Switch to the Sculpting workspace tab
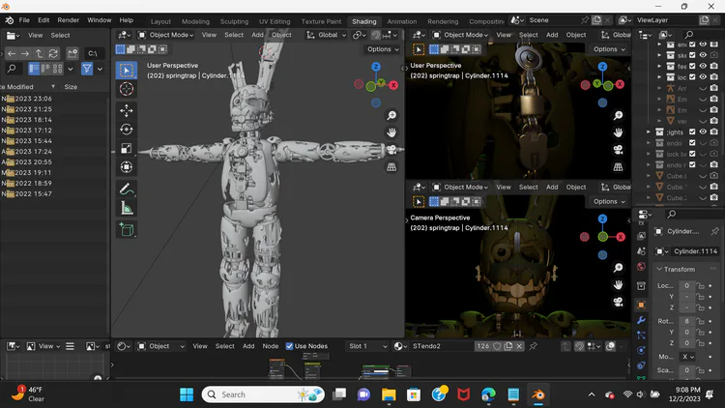The image size is (725, 408). (x=234, y=21)
